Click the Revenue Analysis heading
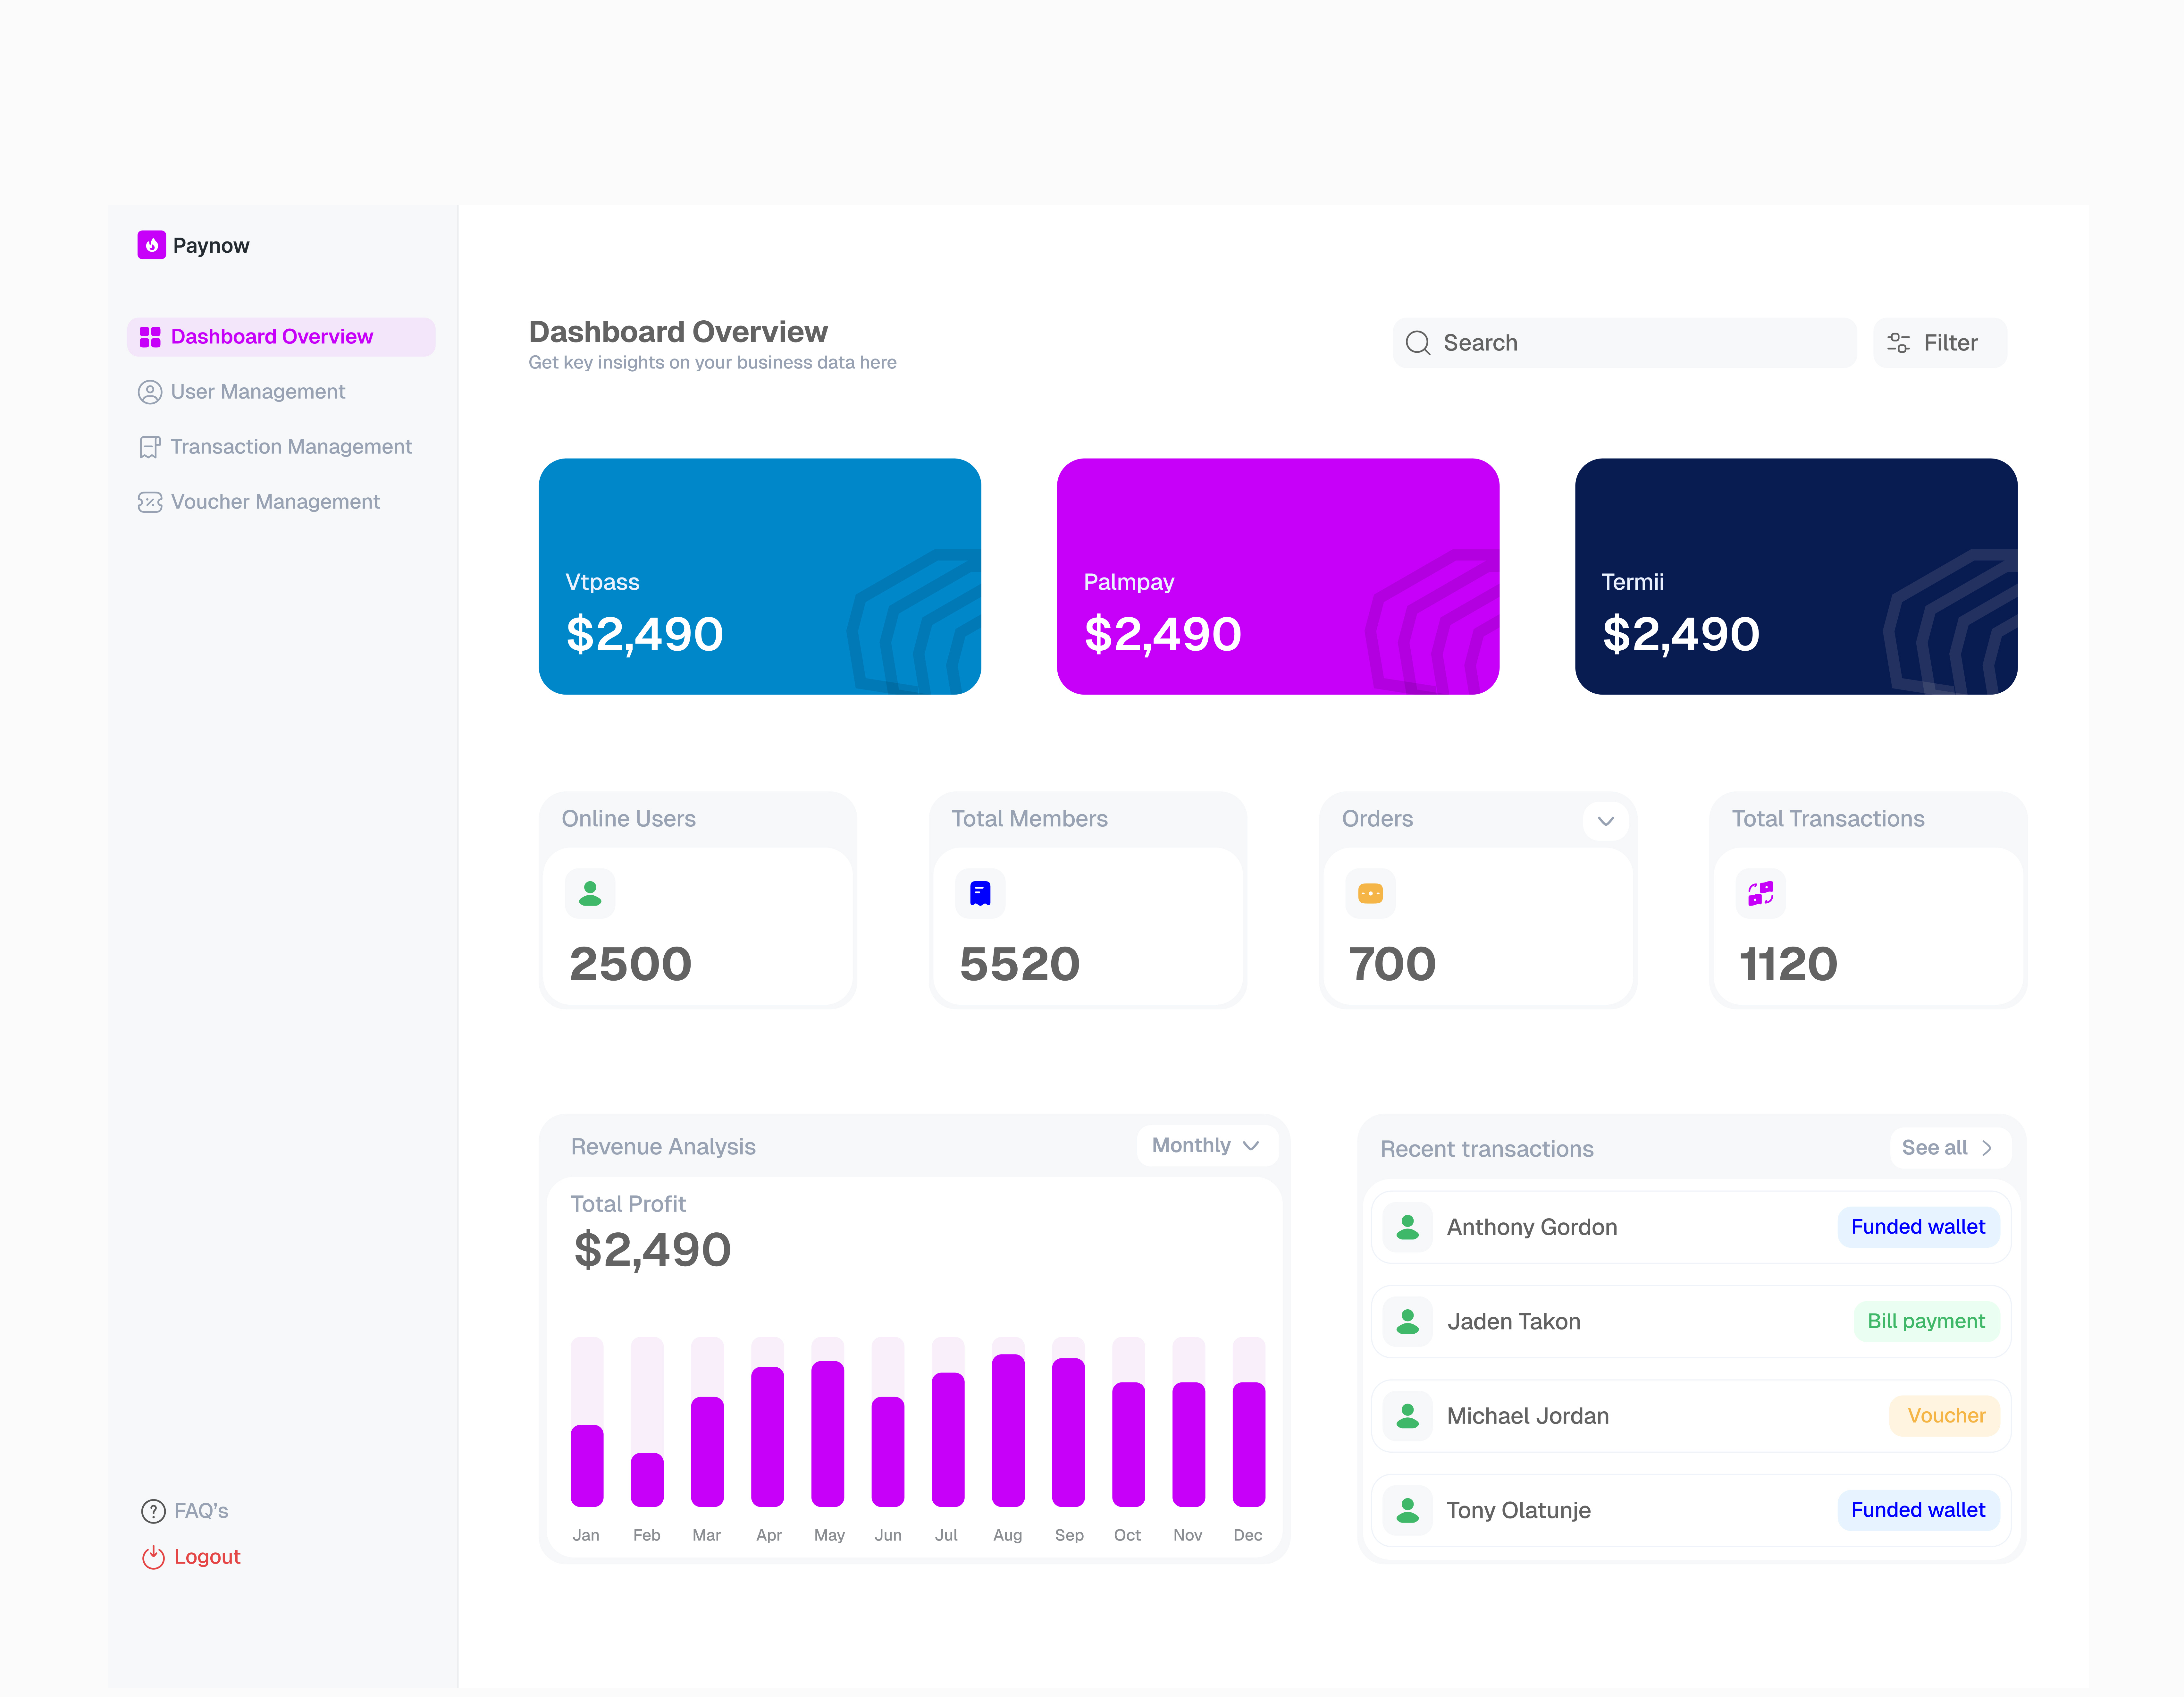This screenshot has width=2184, height=1697. point(663,1147)
